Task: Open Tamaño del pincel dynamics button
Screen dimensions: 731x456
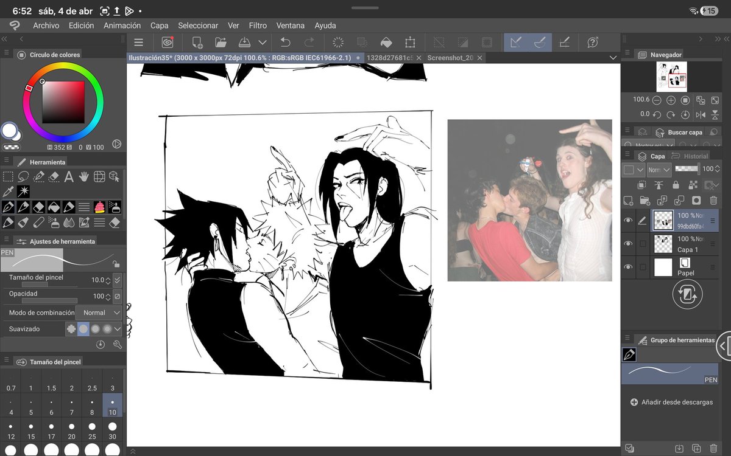Action: [118, 280]
